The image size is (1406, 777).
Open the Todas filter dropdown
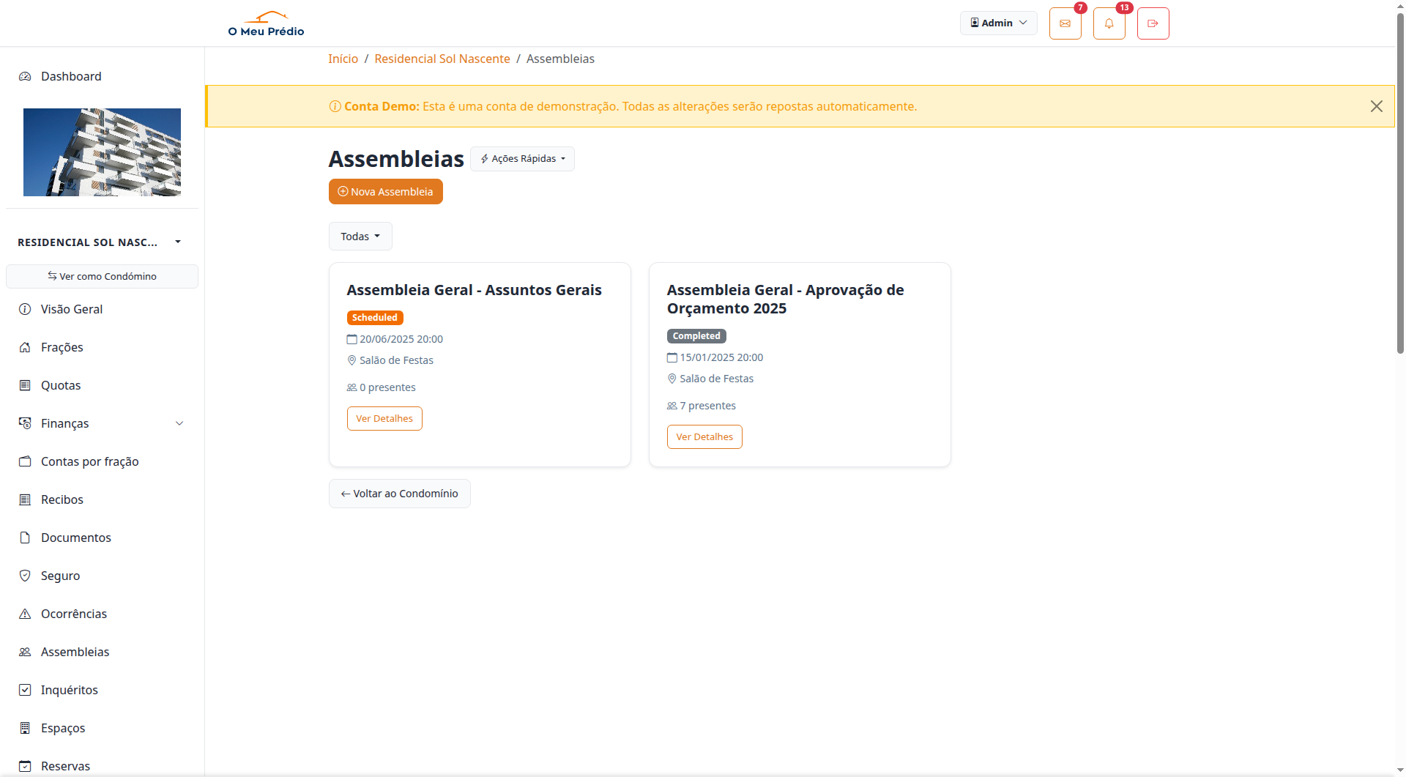(x=360, y=236)
